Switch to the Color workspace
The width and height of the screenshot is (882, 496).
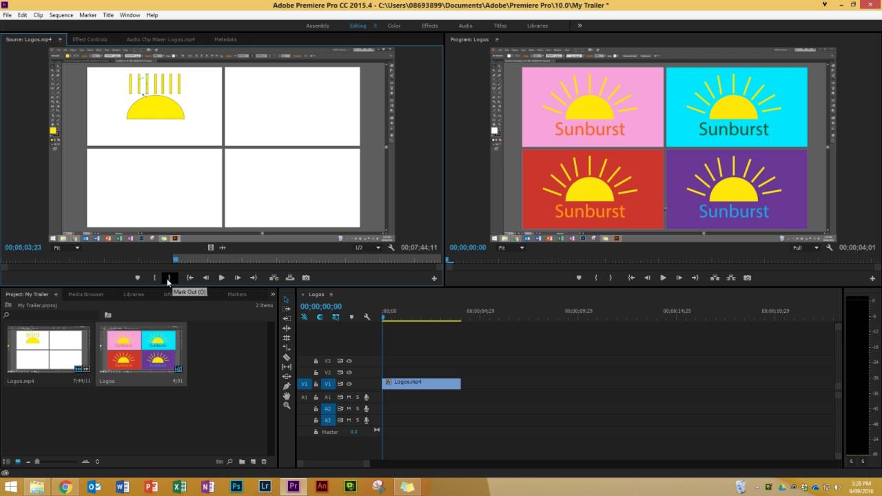coord(394,25)
